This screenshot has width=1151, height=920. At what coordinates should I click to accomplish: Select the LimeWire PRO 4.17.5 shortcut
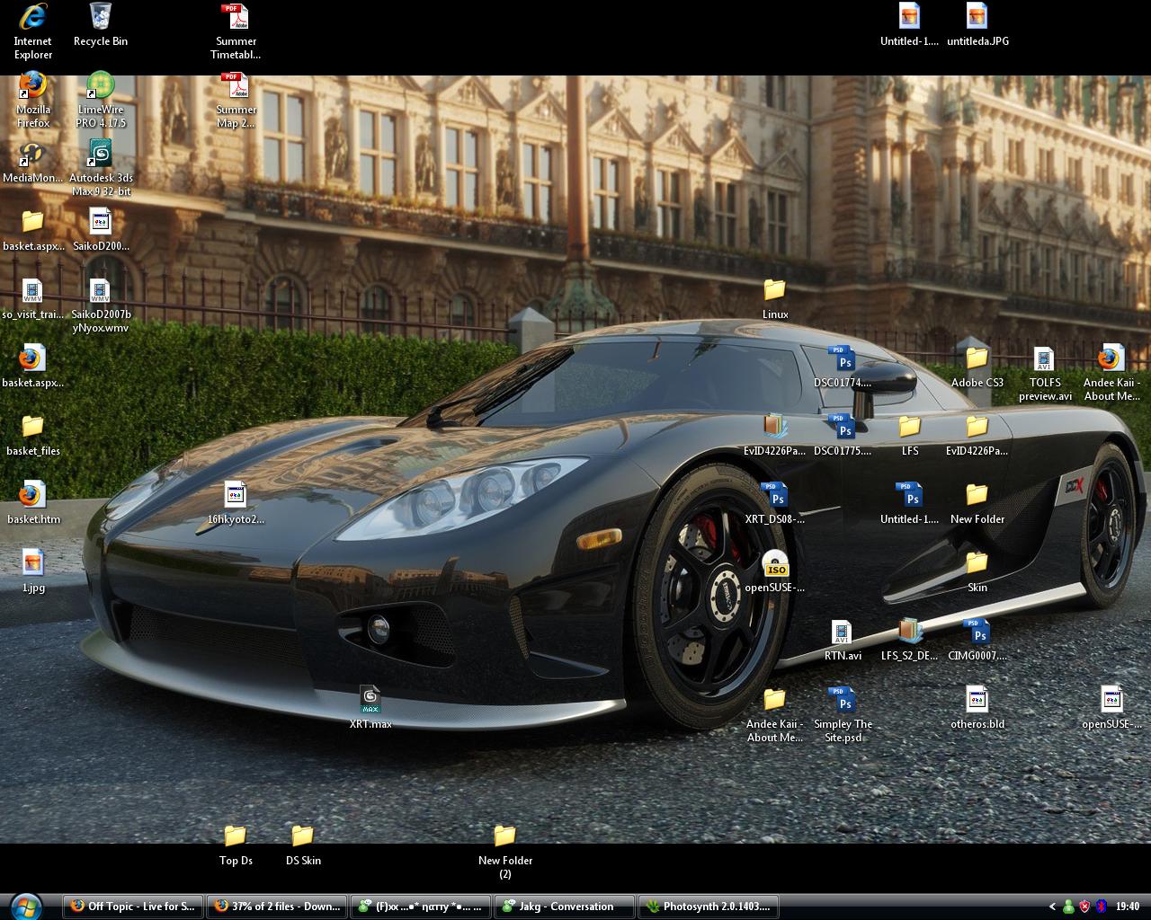coord(101,84)
